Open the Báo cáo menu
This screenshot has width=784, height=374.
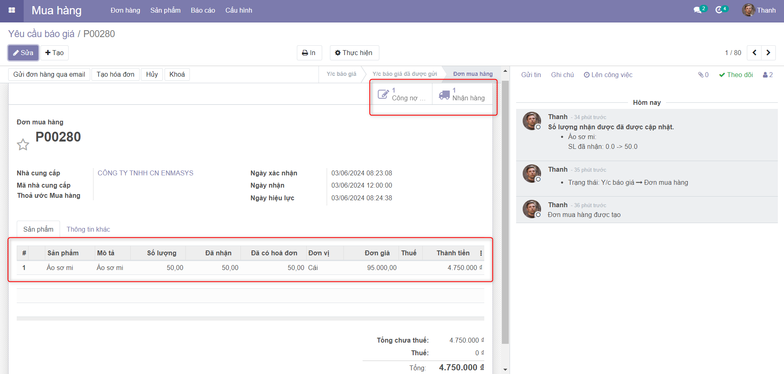(x=203, y=11)
